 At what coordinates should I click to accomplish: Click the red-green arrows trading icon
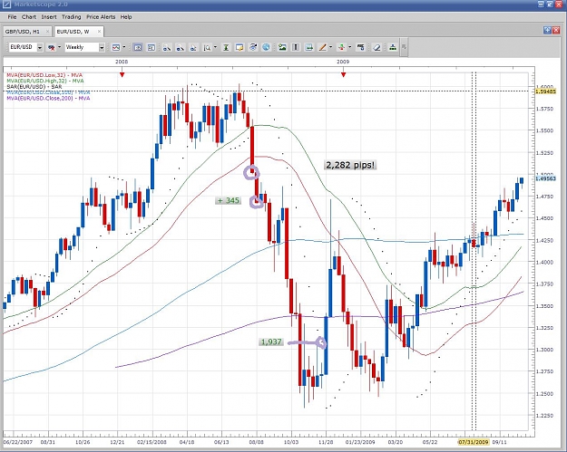click(x=341, y=47)
